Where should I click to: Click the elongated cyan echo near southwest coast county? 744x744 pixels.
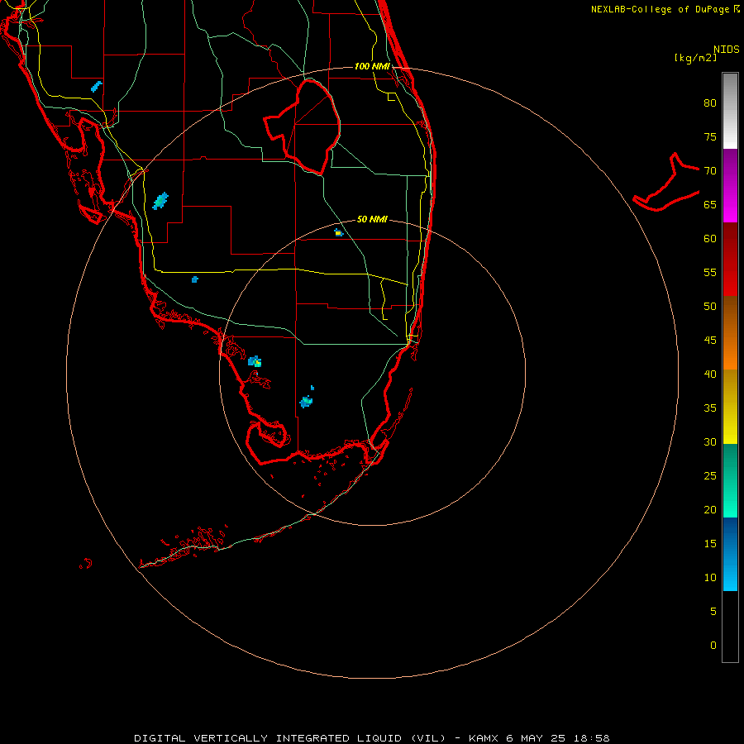pos(160,201)
